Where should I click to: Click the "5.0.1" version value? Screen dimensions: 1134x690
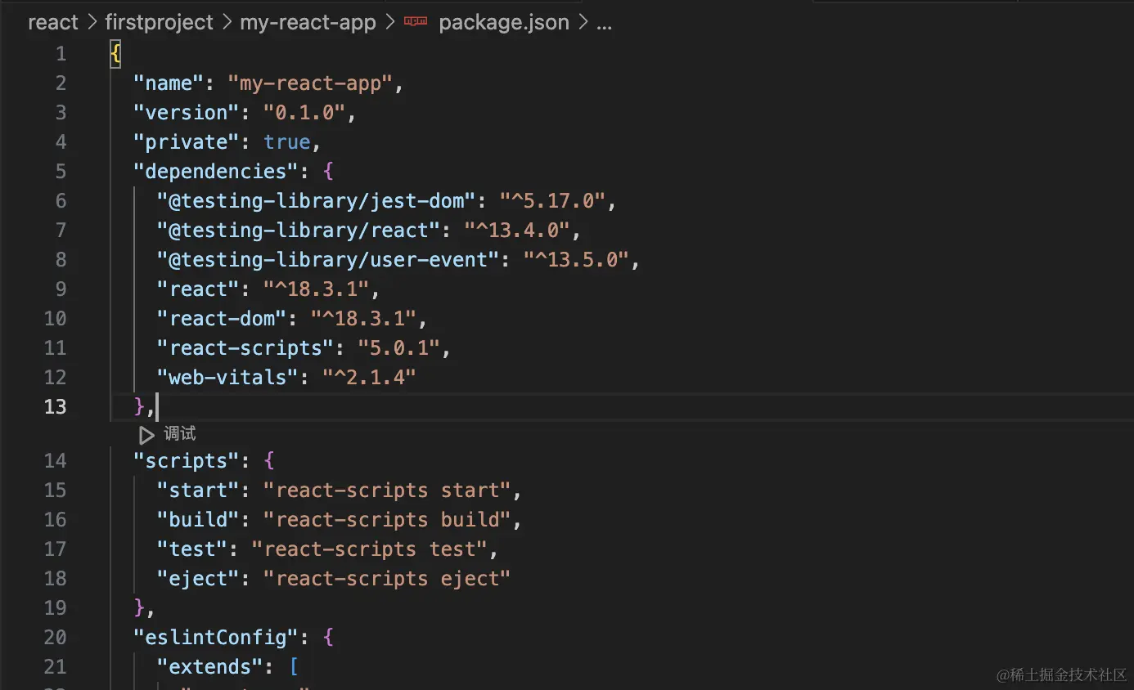[399, 348]
